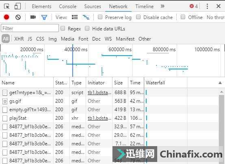225x164 pixels.
Task: Filter requests by Img
Action: [x=52, y=39]
